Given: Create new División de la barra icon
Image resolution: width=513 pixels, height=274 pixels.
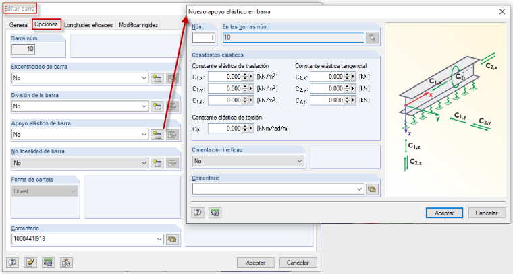Looking at the screenshot, I should tap(157, 106).
